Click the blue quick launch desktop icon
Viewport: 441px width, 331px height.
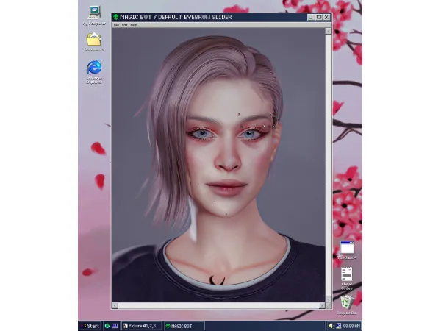[115, 326]
